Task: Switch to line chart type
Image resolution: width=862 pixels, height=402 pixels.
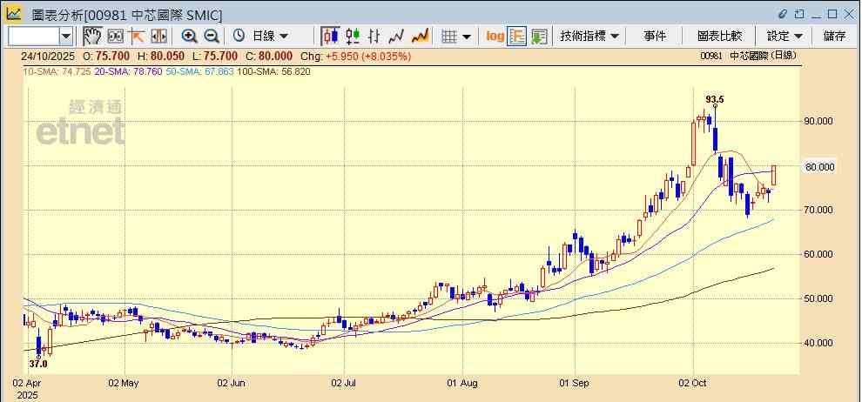Action: (397, 36)
